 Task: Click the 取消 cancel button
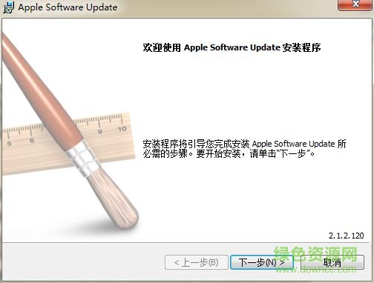(332, 262)
